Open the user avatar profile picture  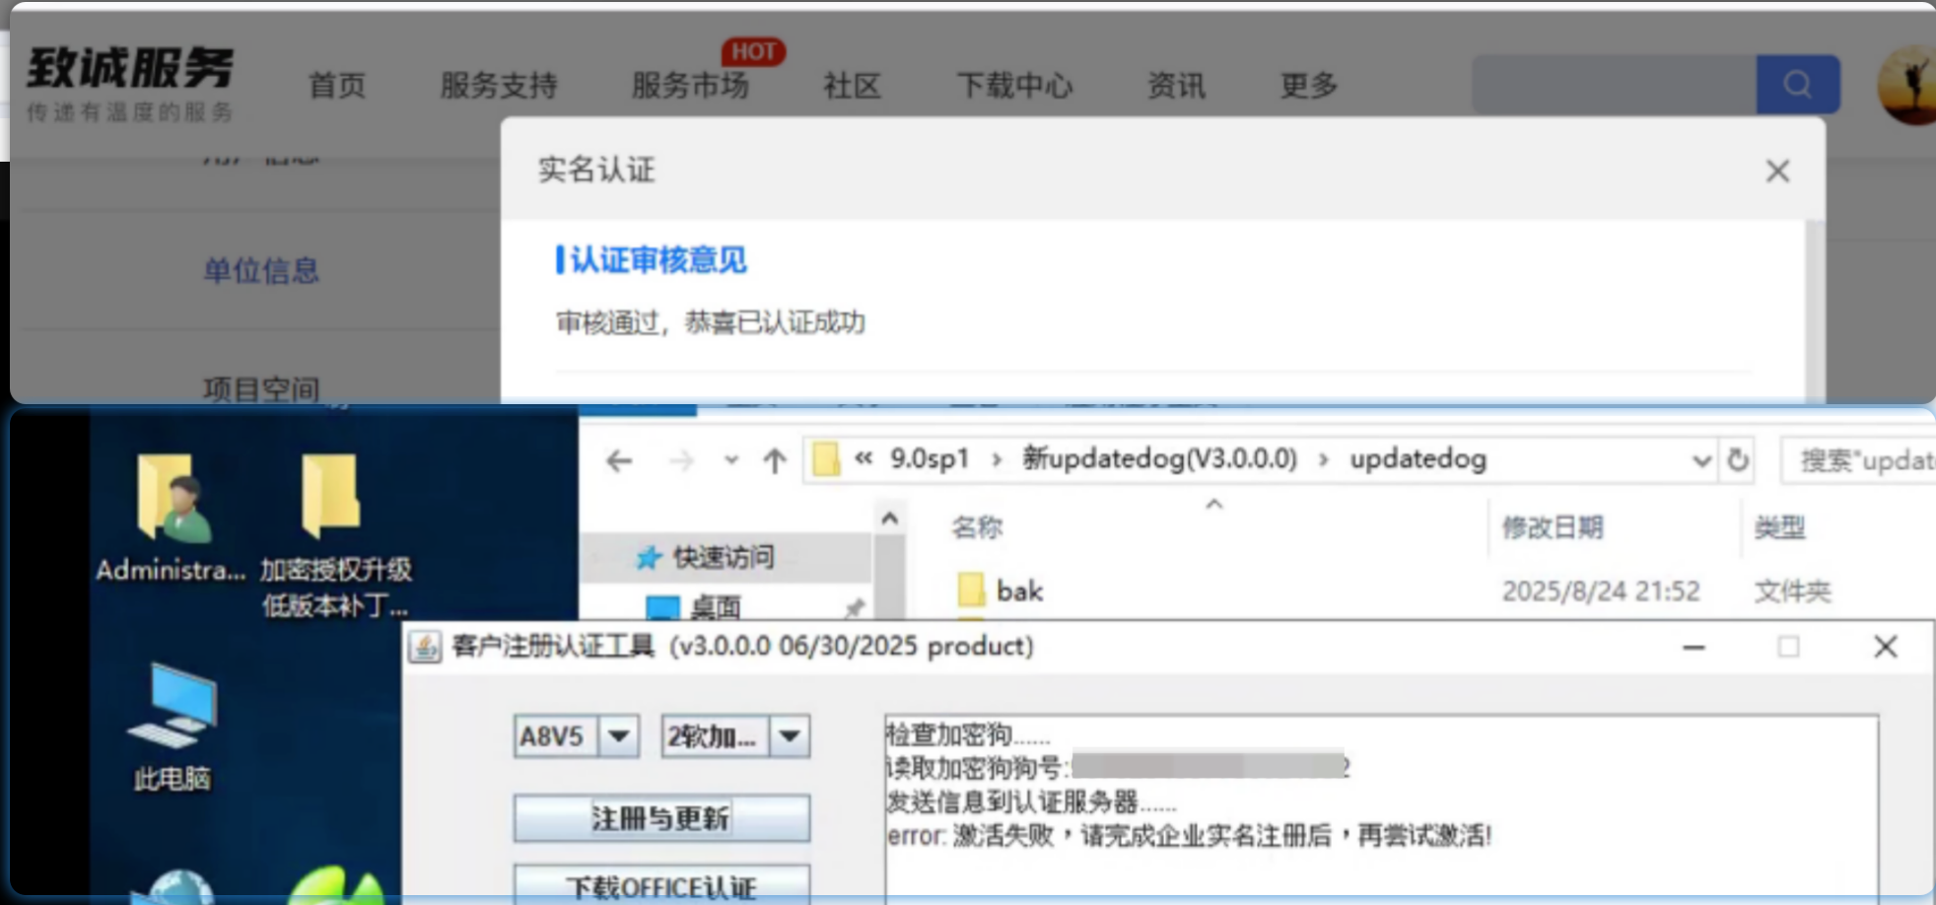[x=1908, y=86]
